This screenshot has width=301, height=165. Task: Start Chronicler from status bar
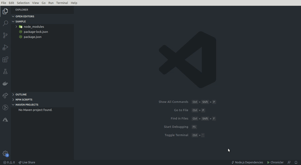coord(275,162)
